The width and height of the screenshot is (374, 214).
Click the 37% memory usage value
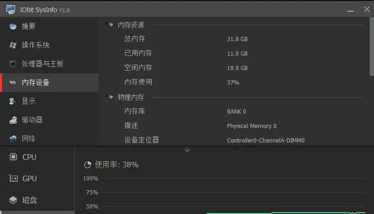click(x=233, y=83)
